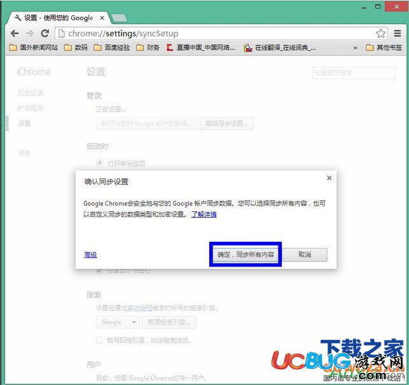This screenshot has height=385, width=409.
Task: Click 高级同步设置 button
Action: (x=226, y=123)
